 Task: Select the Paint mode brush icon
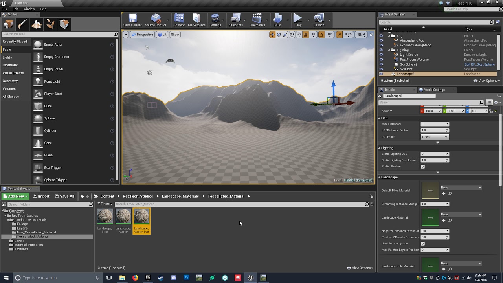click(x=22, y=24)
